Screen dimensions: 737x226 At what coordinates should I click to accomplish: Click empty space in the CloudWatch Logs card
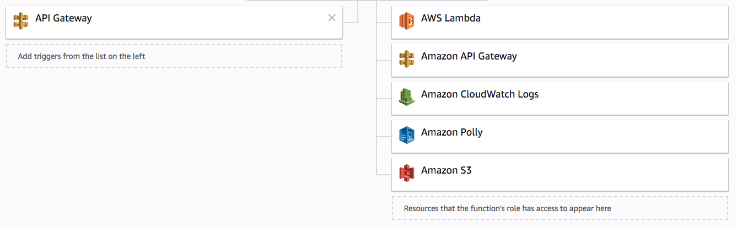pos(634,98)
